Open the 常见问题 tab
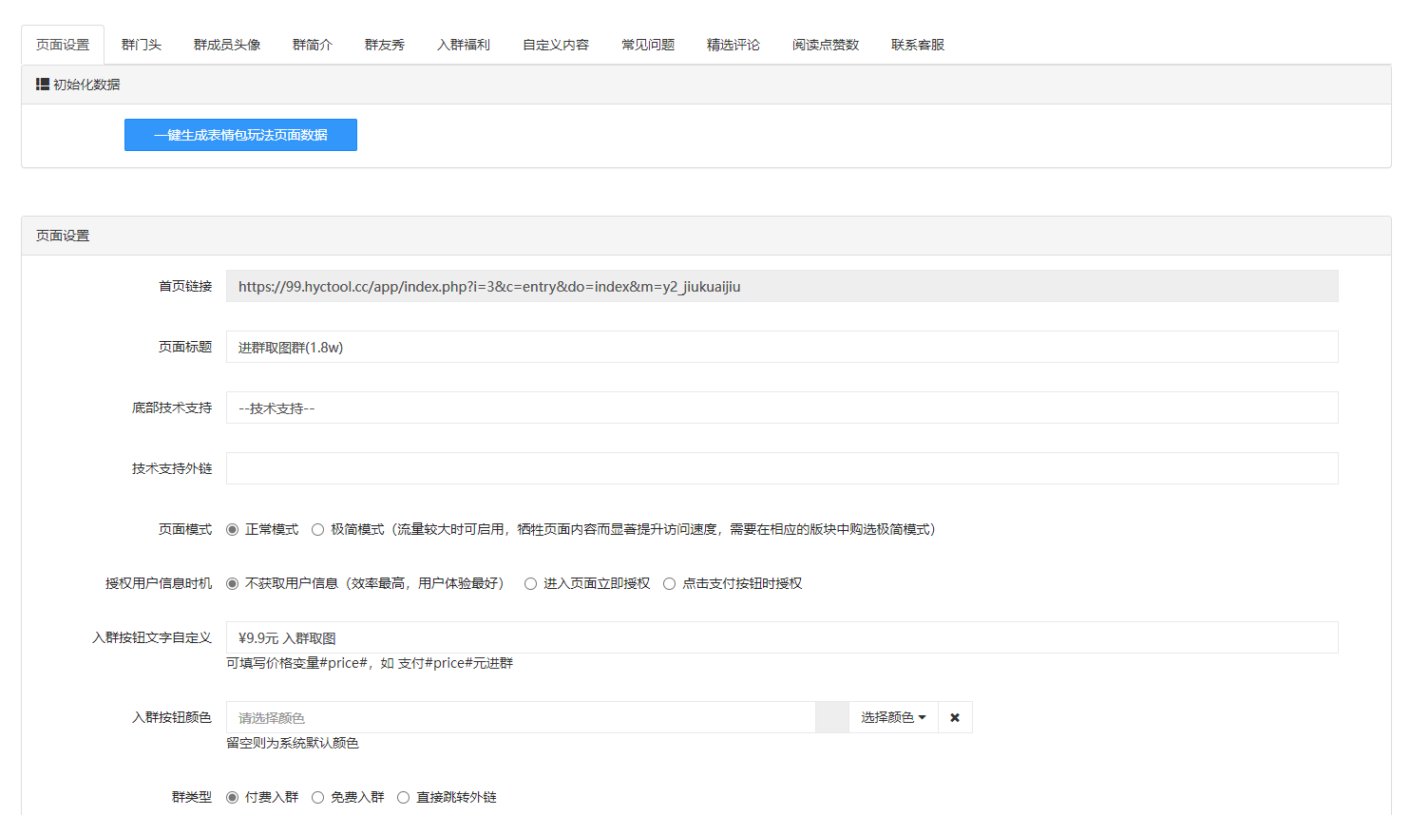 pos(648,45)
